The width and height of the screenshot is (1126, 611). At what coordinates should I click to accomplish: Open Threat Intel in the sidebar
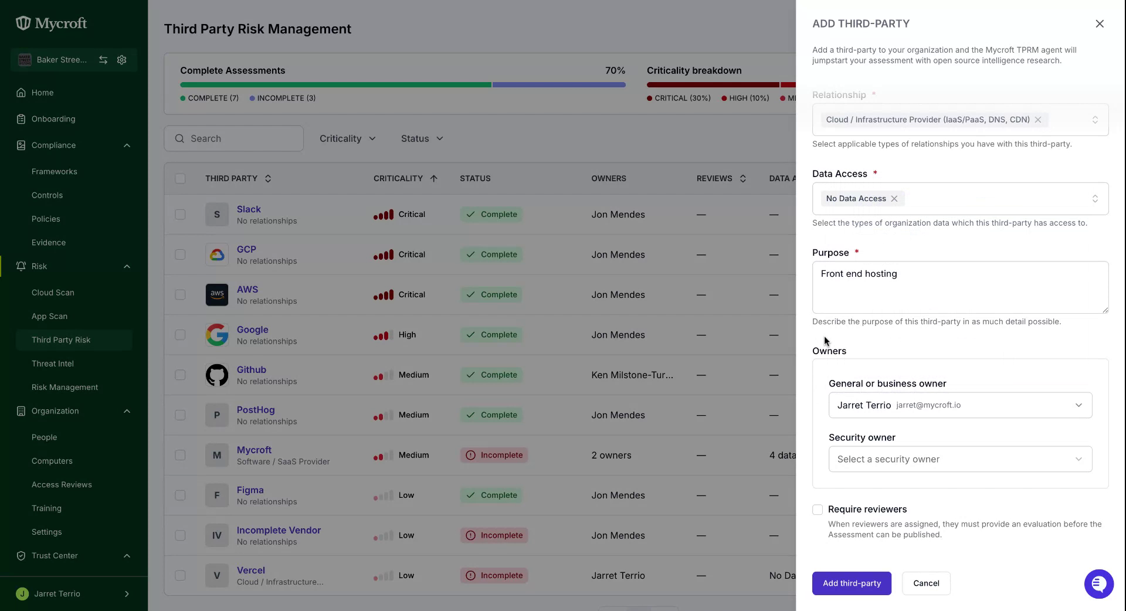[53, 364]
